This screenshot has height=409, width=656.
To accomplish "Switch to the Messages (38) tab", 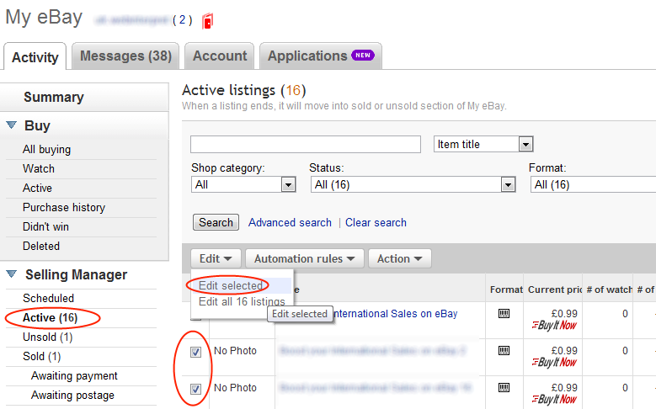I will click(125, 56).
